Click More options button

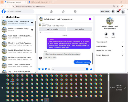(x=79, y=29)
